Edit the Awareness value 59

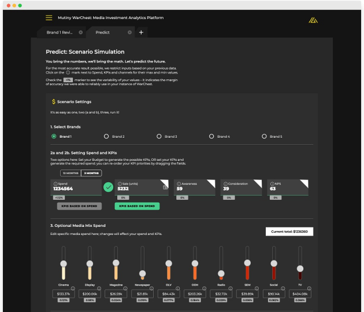click(x=180, y=189)
